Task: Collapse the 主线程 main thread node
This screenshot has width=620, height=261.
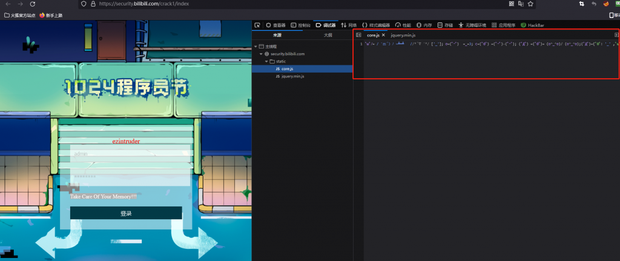Action: [x=256, y=46]
